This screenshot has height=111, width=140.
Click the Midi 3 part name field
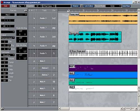pos(8,15)
